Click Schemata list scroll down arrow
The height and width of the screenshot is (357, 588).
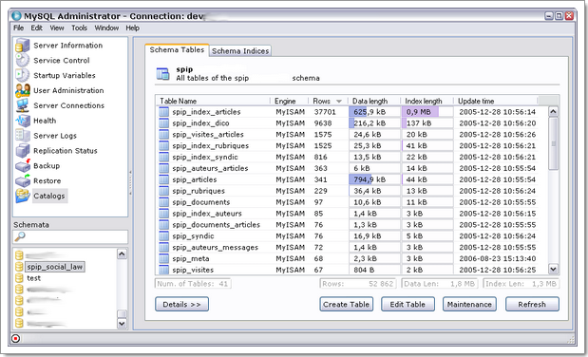(122, 323)
